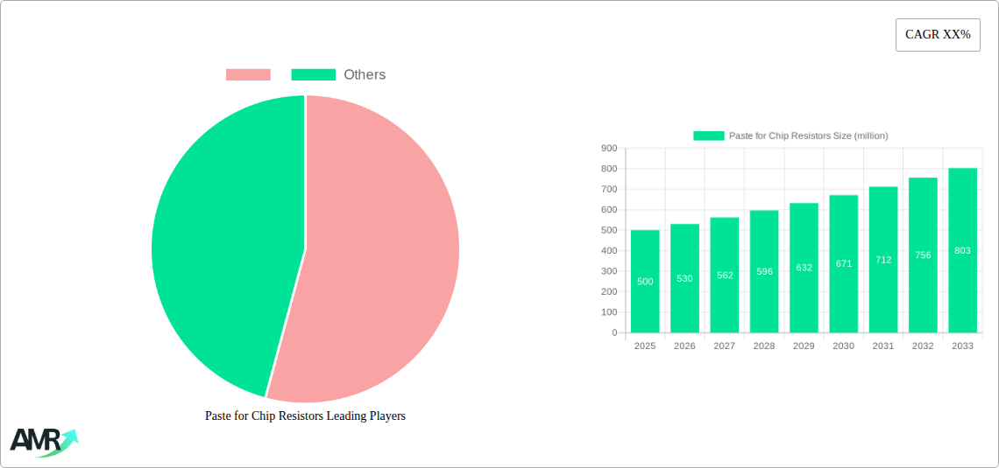Select the 2026 bar showing 530

pyautogui.click(x=684, y=278)
